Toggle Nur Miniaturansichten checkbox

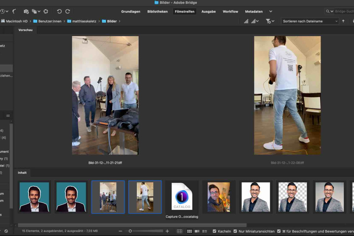[235, 231]
